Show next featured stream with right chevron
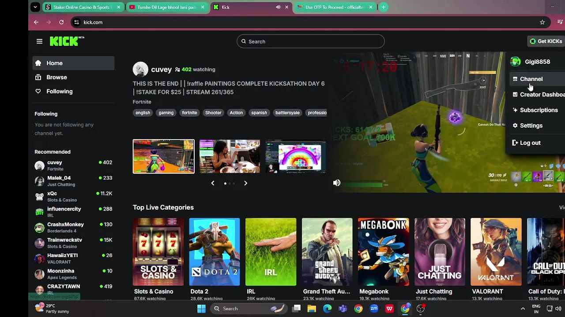 (x=245, y=183)
